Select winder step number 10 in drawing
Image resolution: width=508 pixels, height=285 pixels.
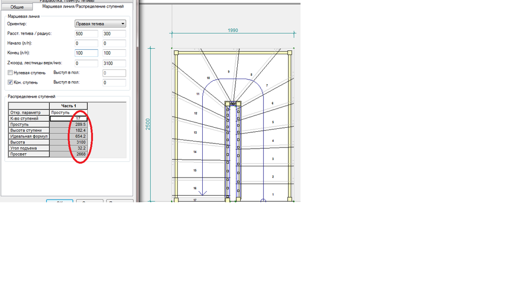click(x=208, y=78)
